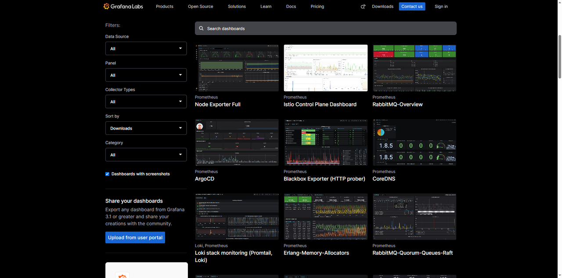Click the scrollbar up arrow
Image resolution: width=562 pixels, height=278 pixels.
[x=559, y=3]
